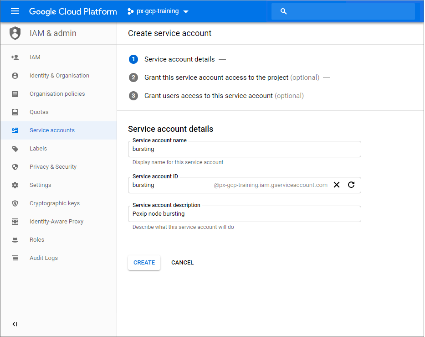Image resolution: width=425 pixels, height=337 pixels.
Task: Click the IAM & admin shield icon
Action: (15, 33)
